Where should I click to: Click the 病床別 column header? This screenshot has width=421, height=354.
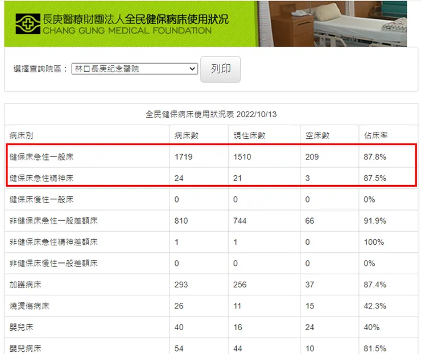click(21, 135)
